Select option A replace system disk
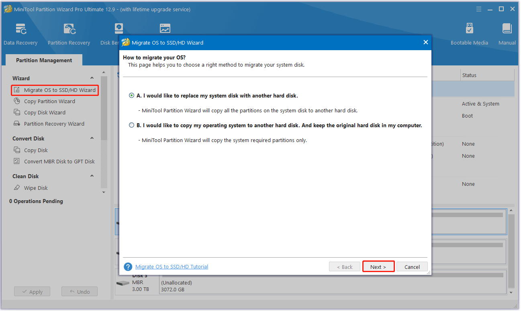 (131, 96)
